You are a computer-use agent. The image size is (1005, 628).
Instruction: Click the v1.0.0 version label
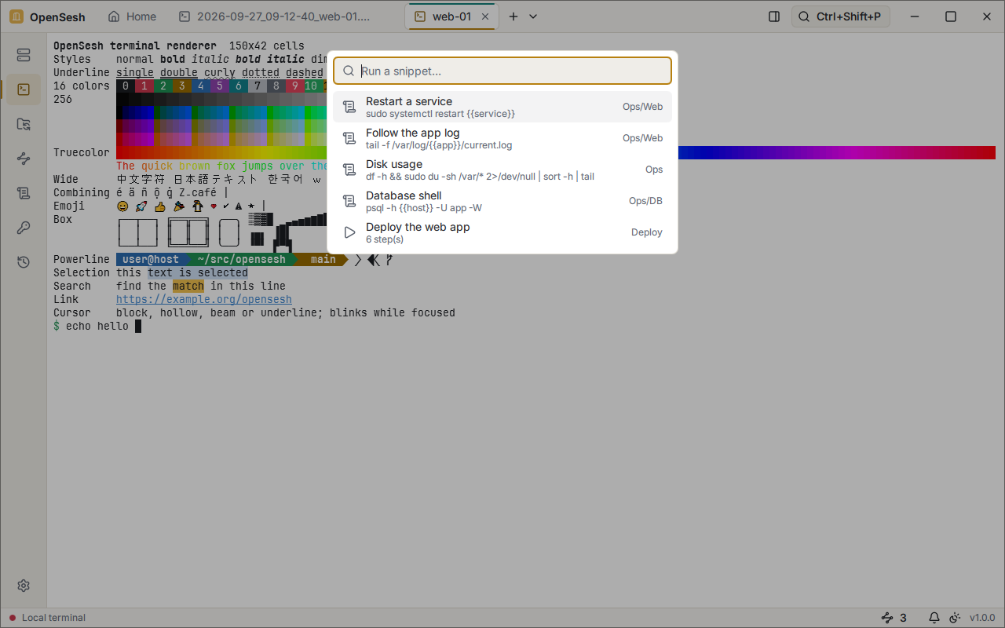tap(982, 618)
